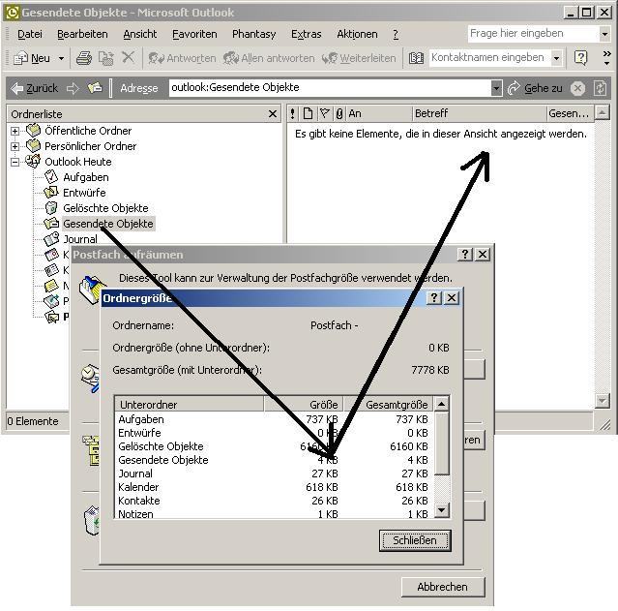This screenshot has width=618, height=611.
Task: Click the Journal folder in the list
Action: pyautogui.click(x=79, y=239)
